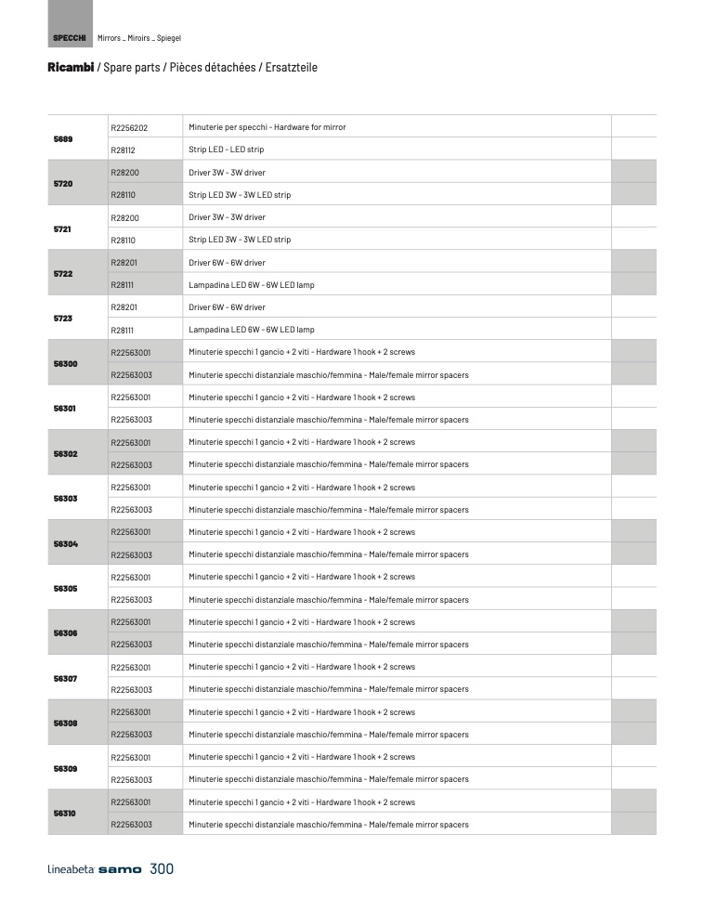
Task: Select product code 5720
Action: click(x=63, y=184)
